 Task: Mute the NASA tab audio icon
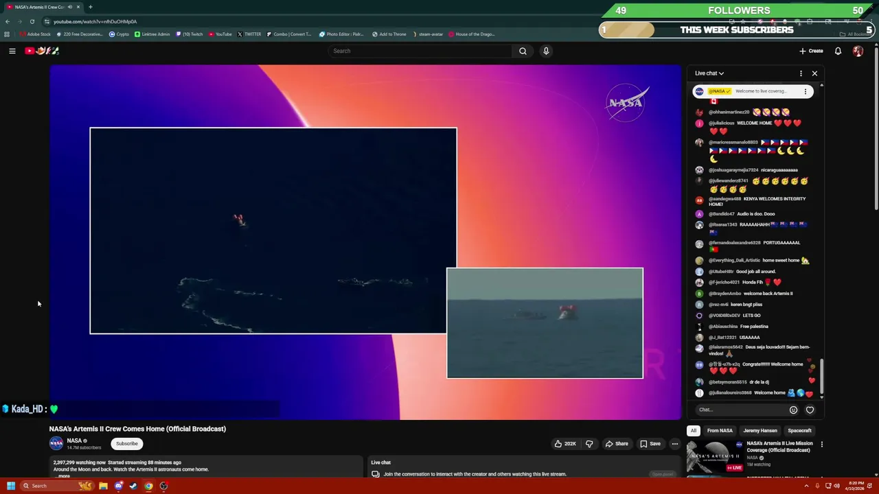69,7
